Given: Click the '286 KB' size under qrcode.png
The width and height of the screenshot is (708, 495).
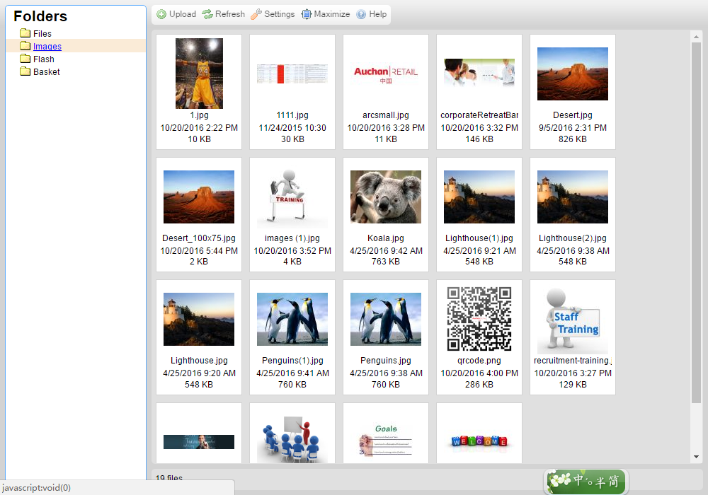Looking at the screenshot, I should coord(479,385).
